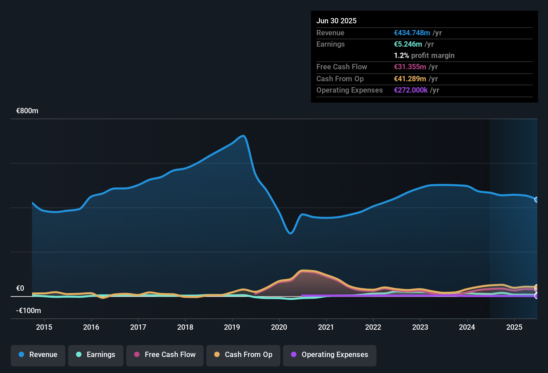Image resolution: width=548 pixels, height=373 pixels.
Task: Click the teal Earnings legend dot
Action: pos(79,355)
